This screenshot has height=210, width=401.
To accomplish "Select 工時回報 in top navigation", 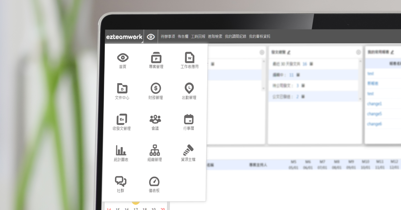I will point(198,37).
